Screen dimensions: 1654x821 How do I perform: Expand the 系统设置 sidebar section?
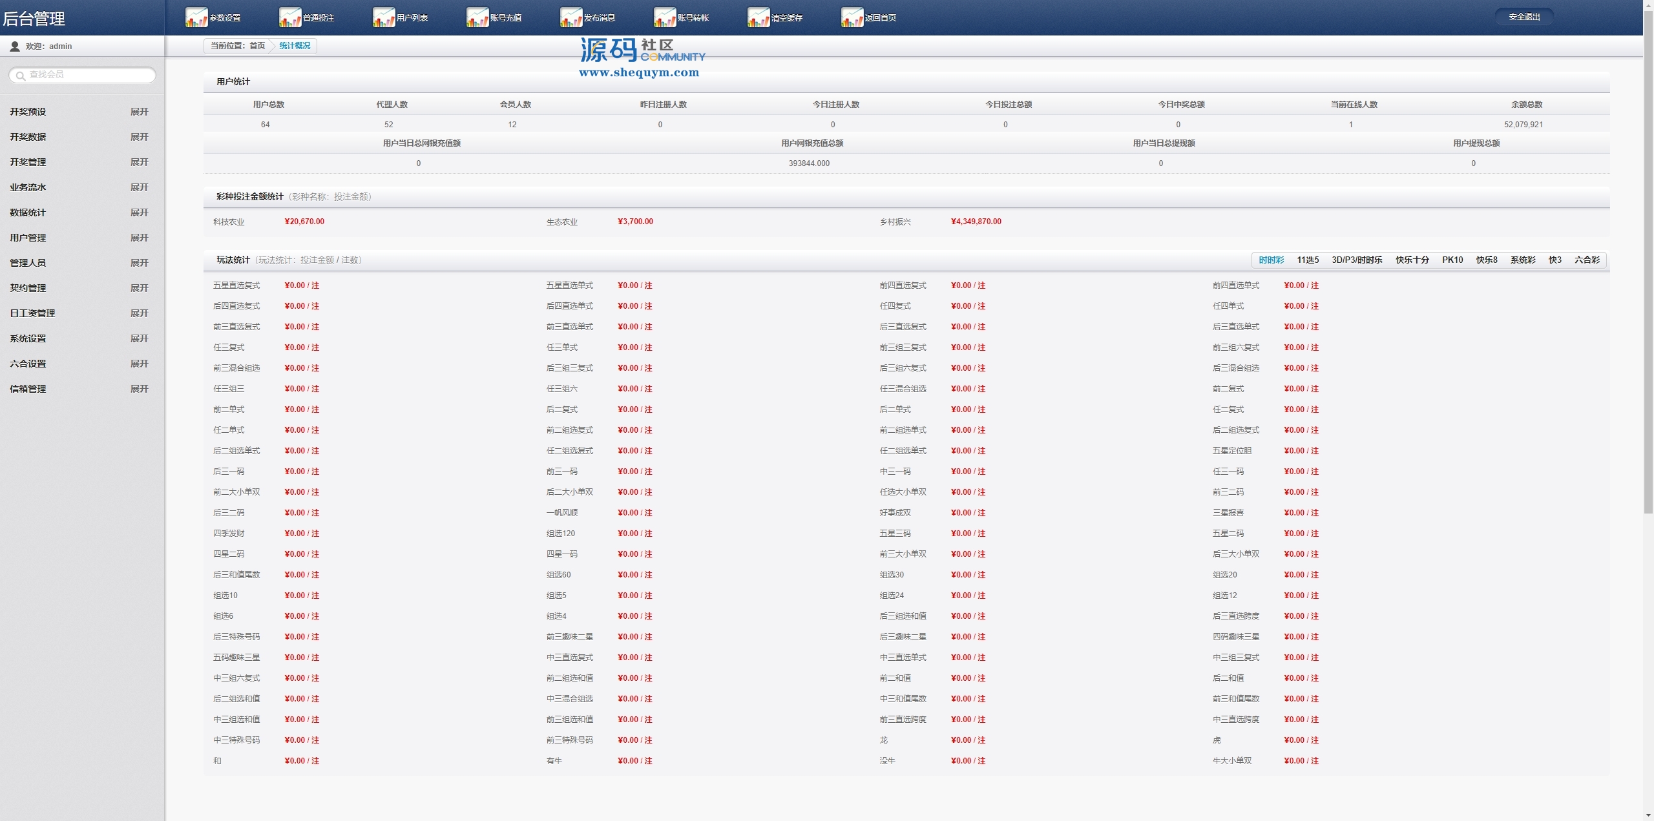[x=139, y=338]
